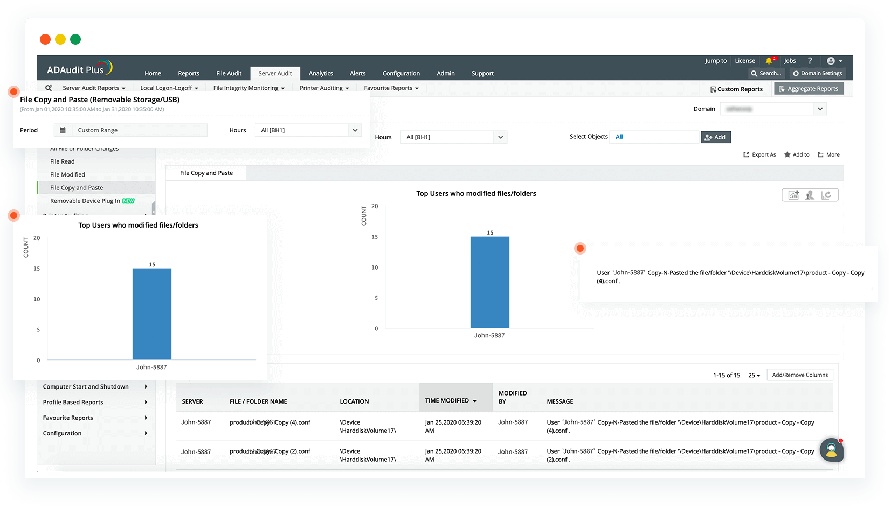Sort by Time Modified column

click(x=451, y=401)
